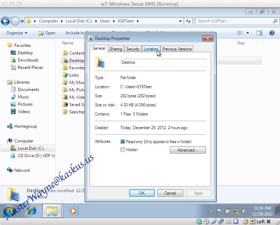Click the Forward navigation arrow in Explorer
This screenshot has height=225, width=280.
15,21
